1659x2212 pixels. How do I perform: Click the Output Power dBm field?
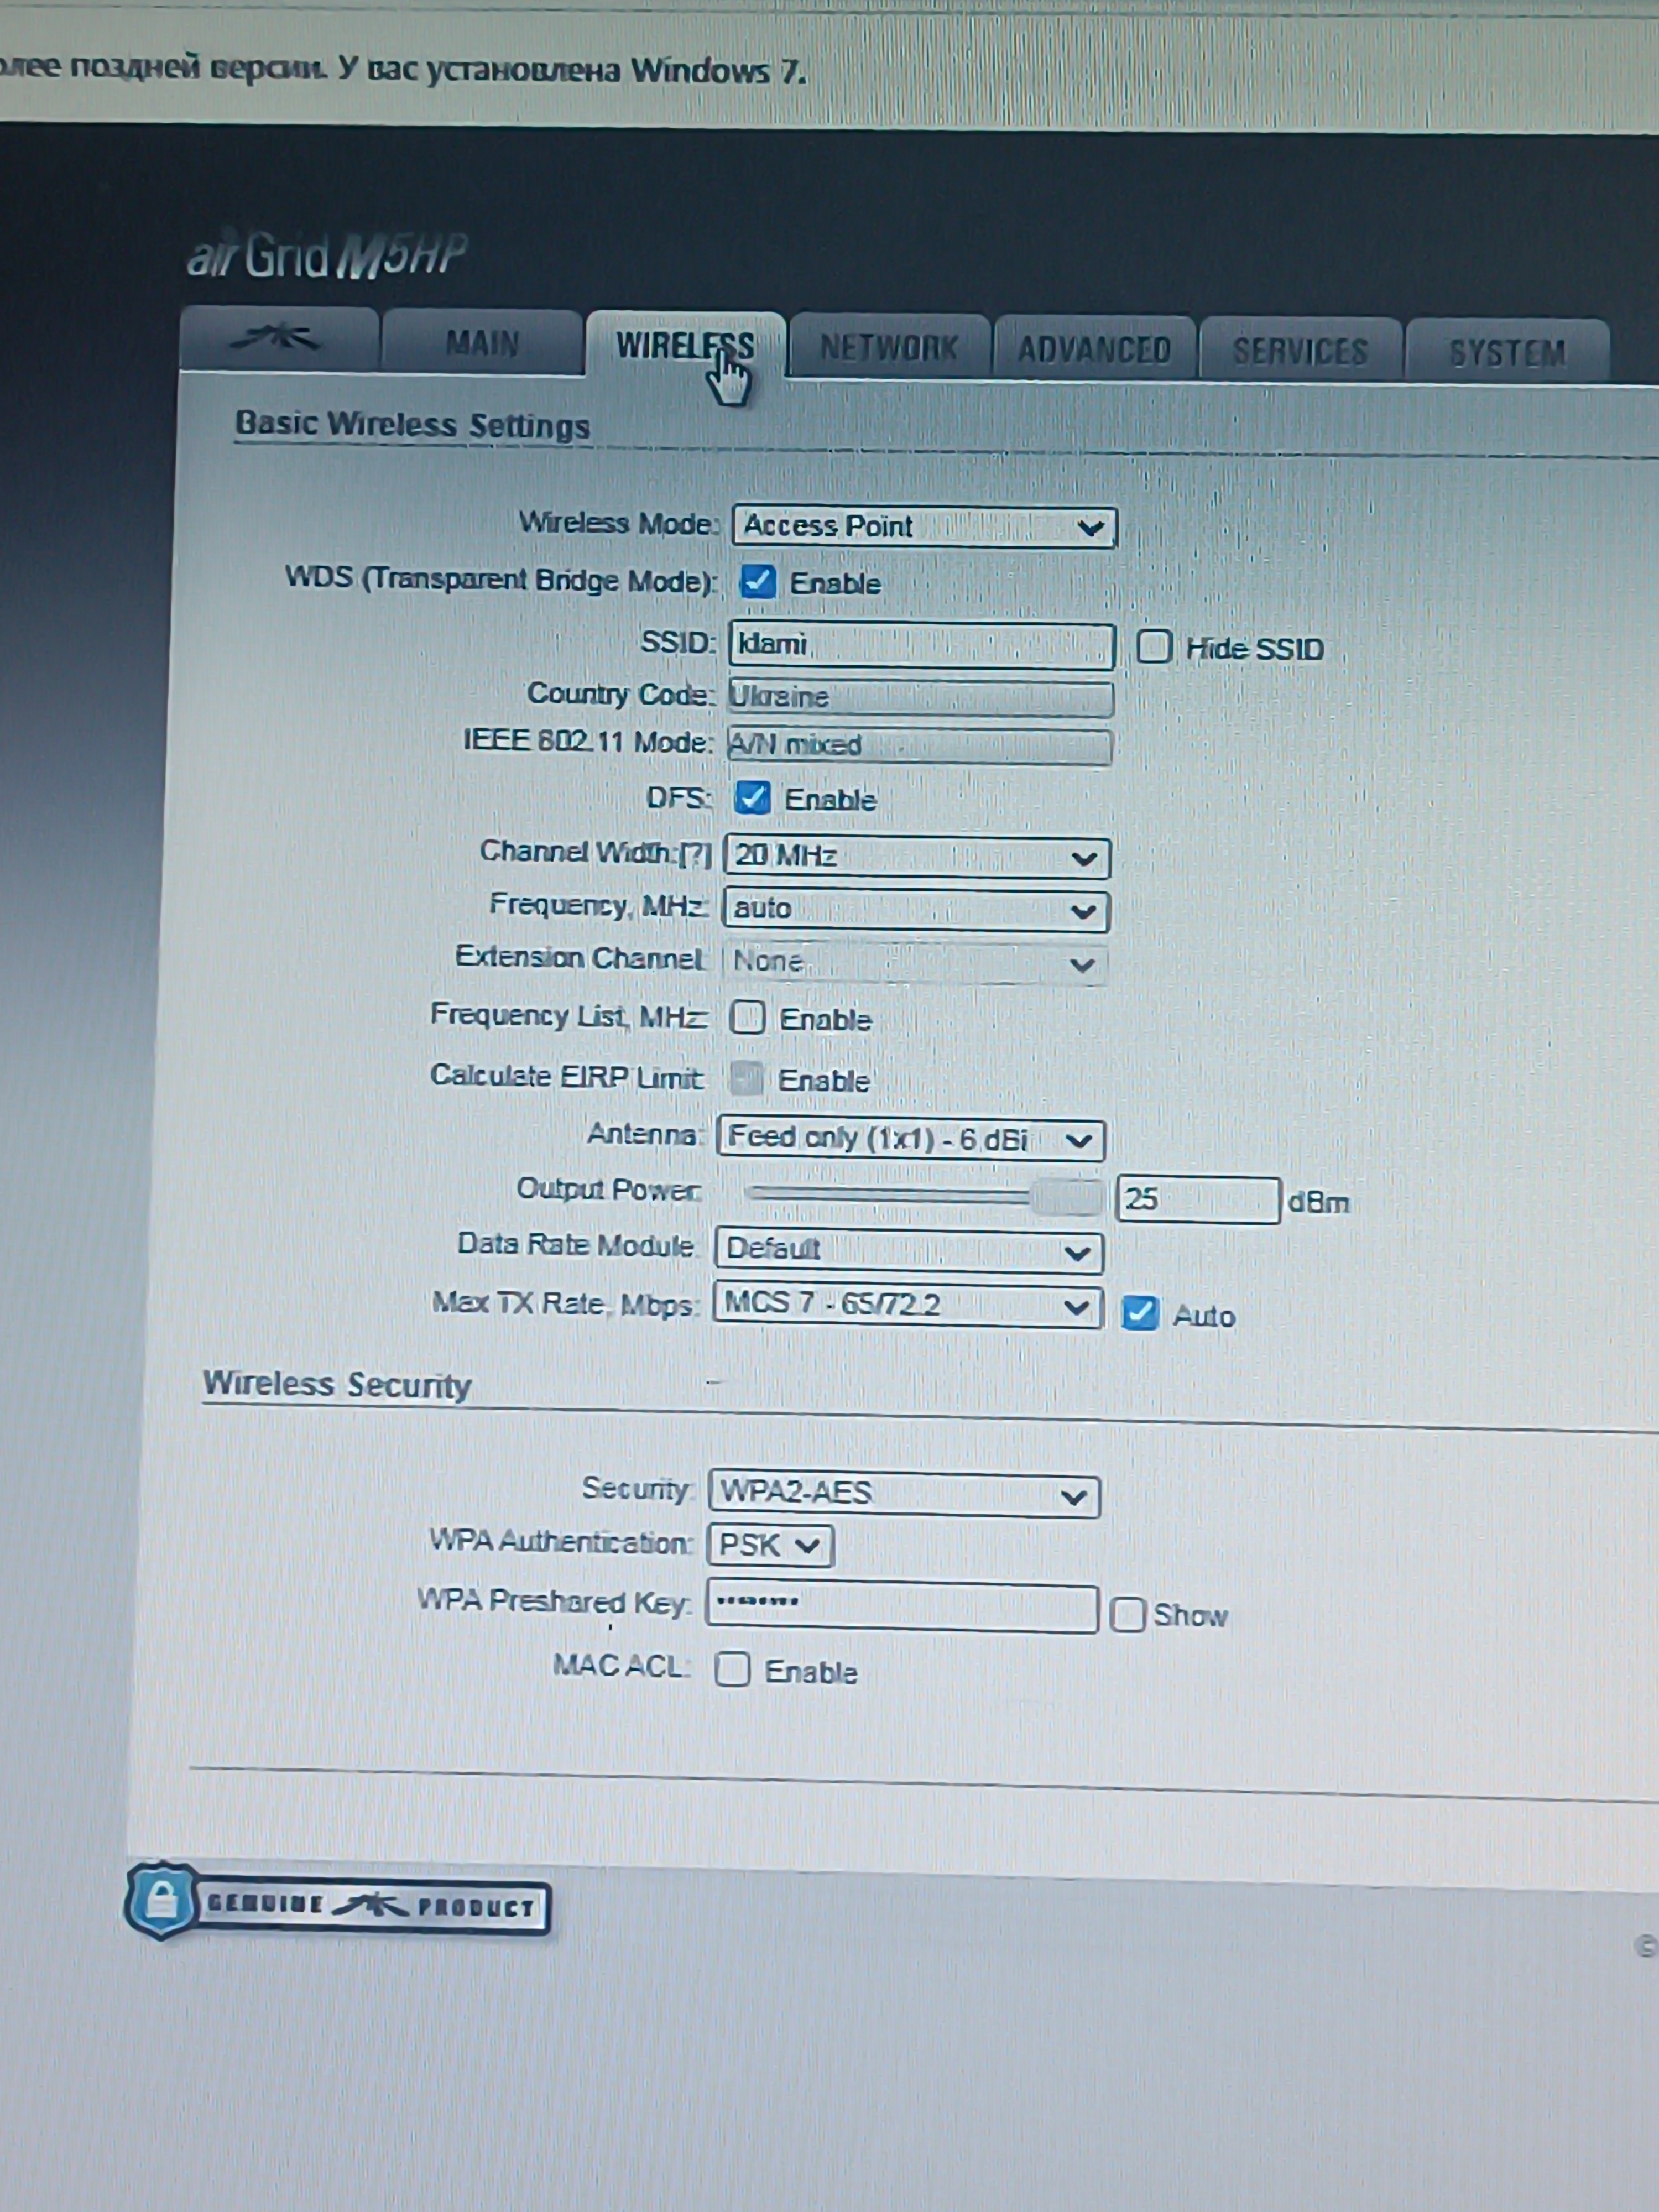(1198, 1199)
